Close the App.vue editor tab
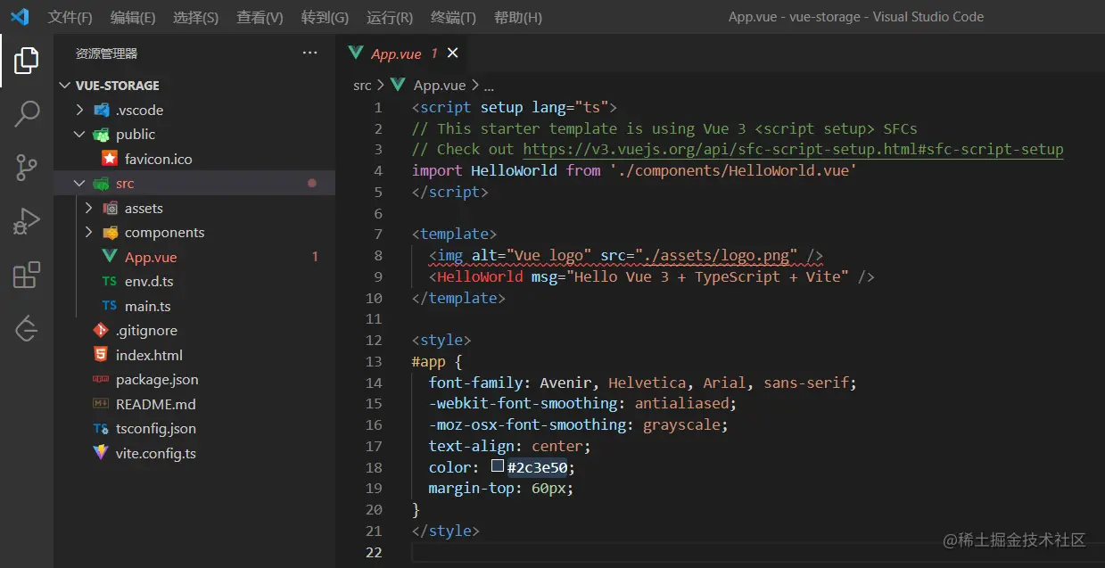The image size is (1105, 568). tap(452, 54)
